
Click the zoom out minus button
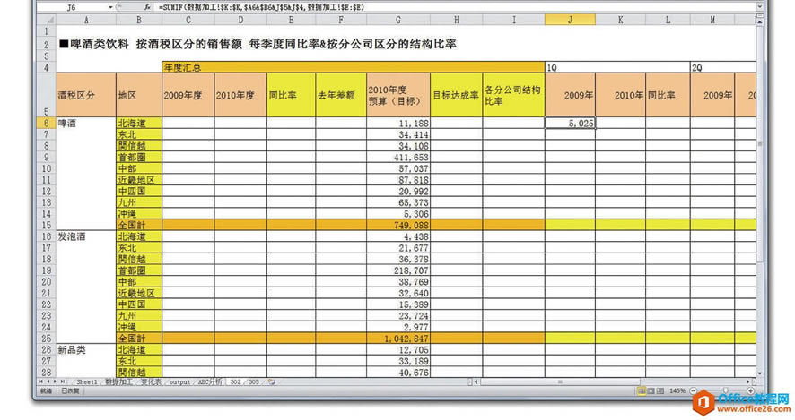coord(694,391)
